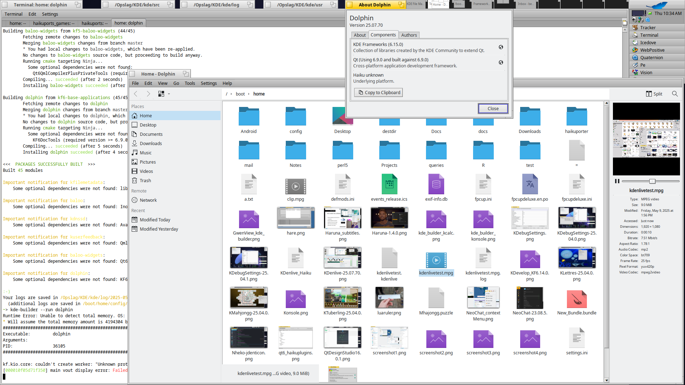Close the About Dolphin dialog
Image resolution: width=685 pixels, height=385 pixels.
tap(493, 108)
